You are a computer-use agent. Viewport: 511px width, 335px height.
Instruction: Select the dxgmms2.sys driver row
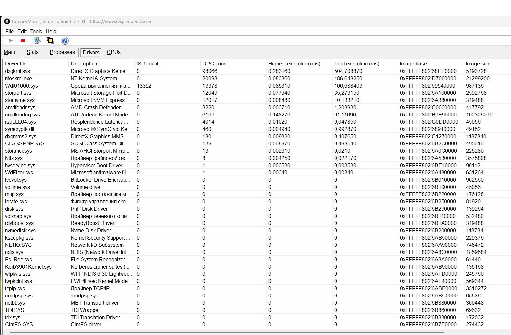click(257, 136)
